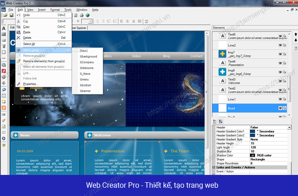
Task: Toggle visibility eye for Box4 element
Action: [x=280, y=108]
